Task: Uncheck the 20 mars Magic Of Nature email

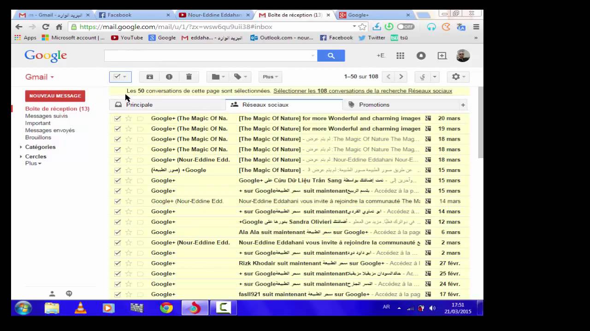Action: 118,118
